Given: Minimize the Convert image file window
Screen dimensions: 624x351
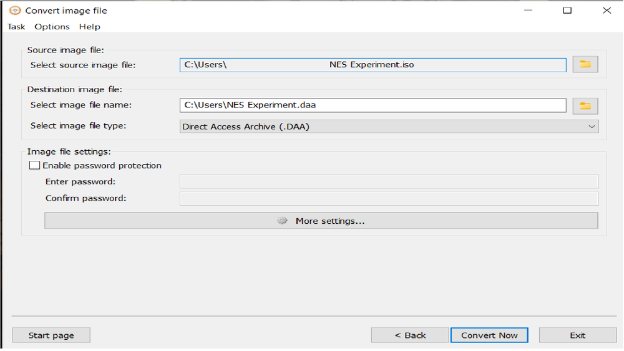Looking at the screenshot, I should (x=528, y=11).
